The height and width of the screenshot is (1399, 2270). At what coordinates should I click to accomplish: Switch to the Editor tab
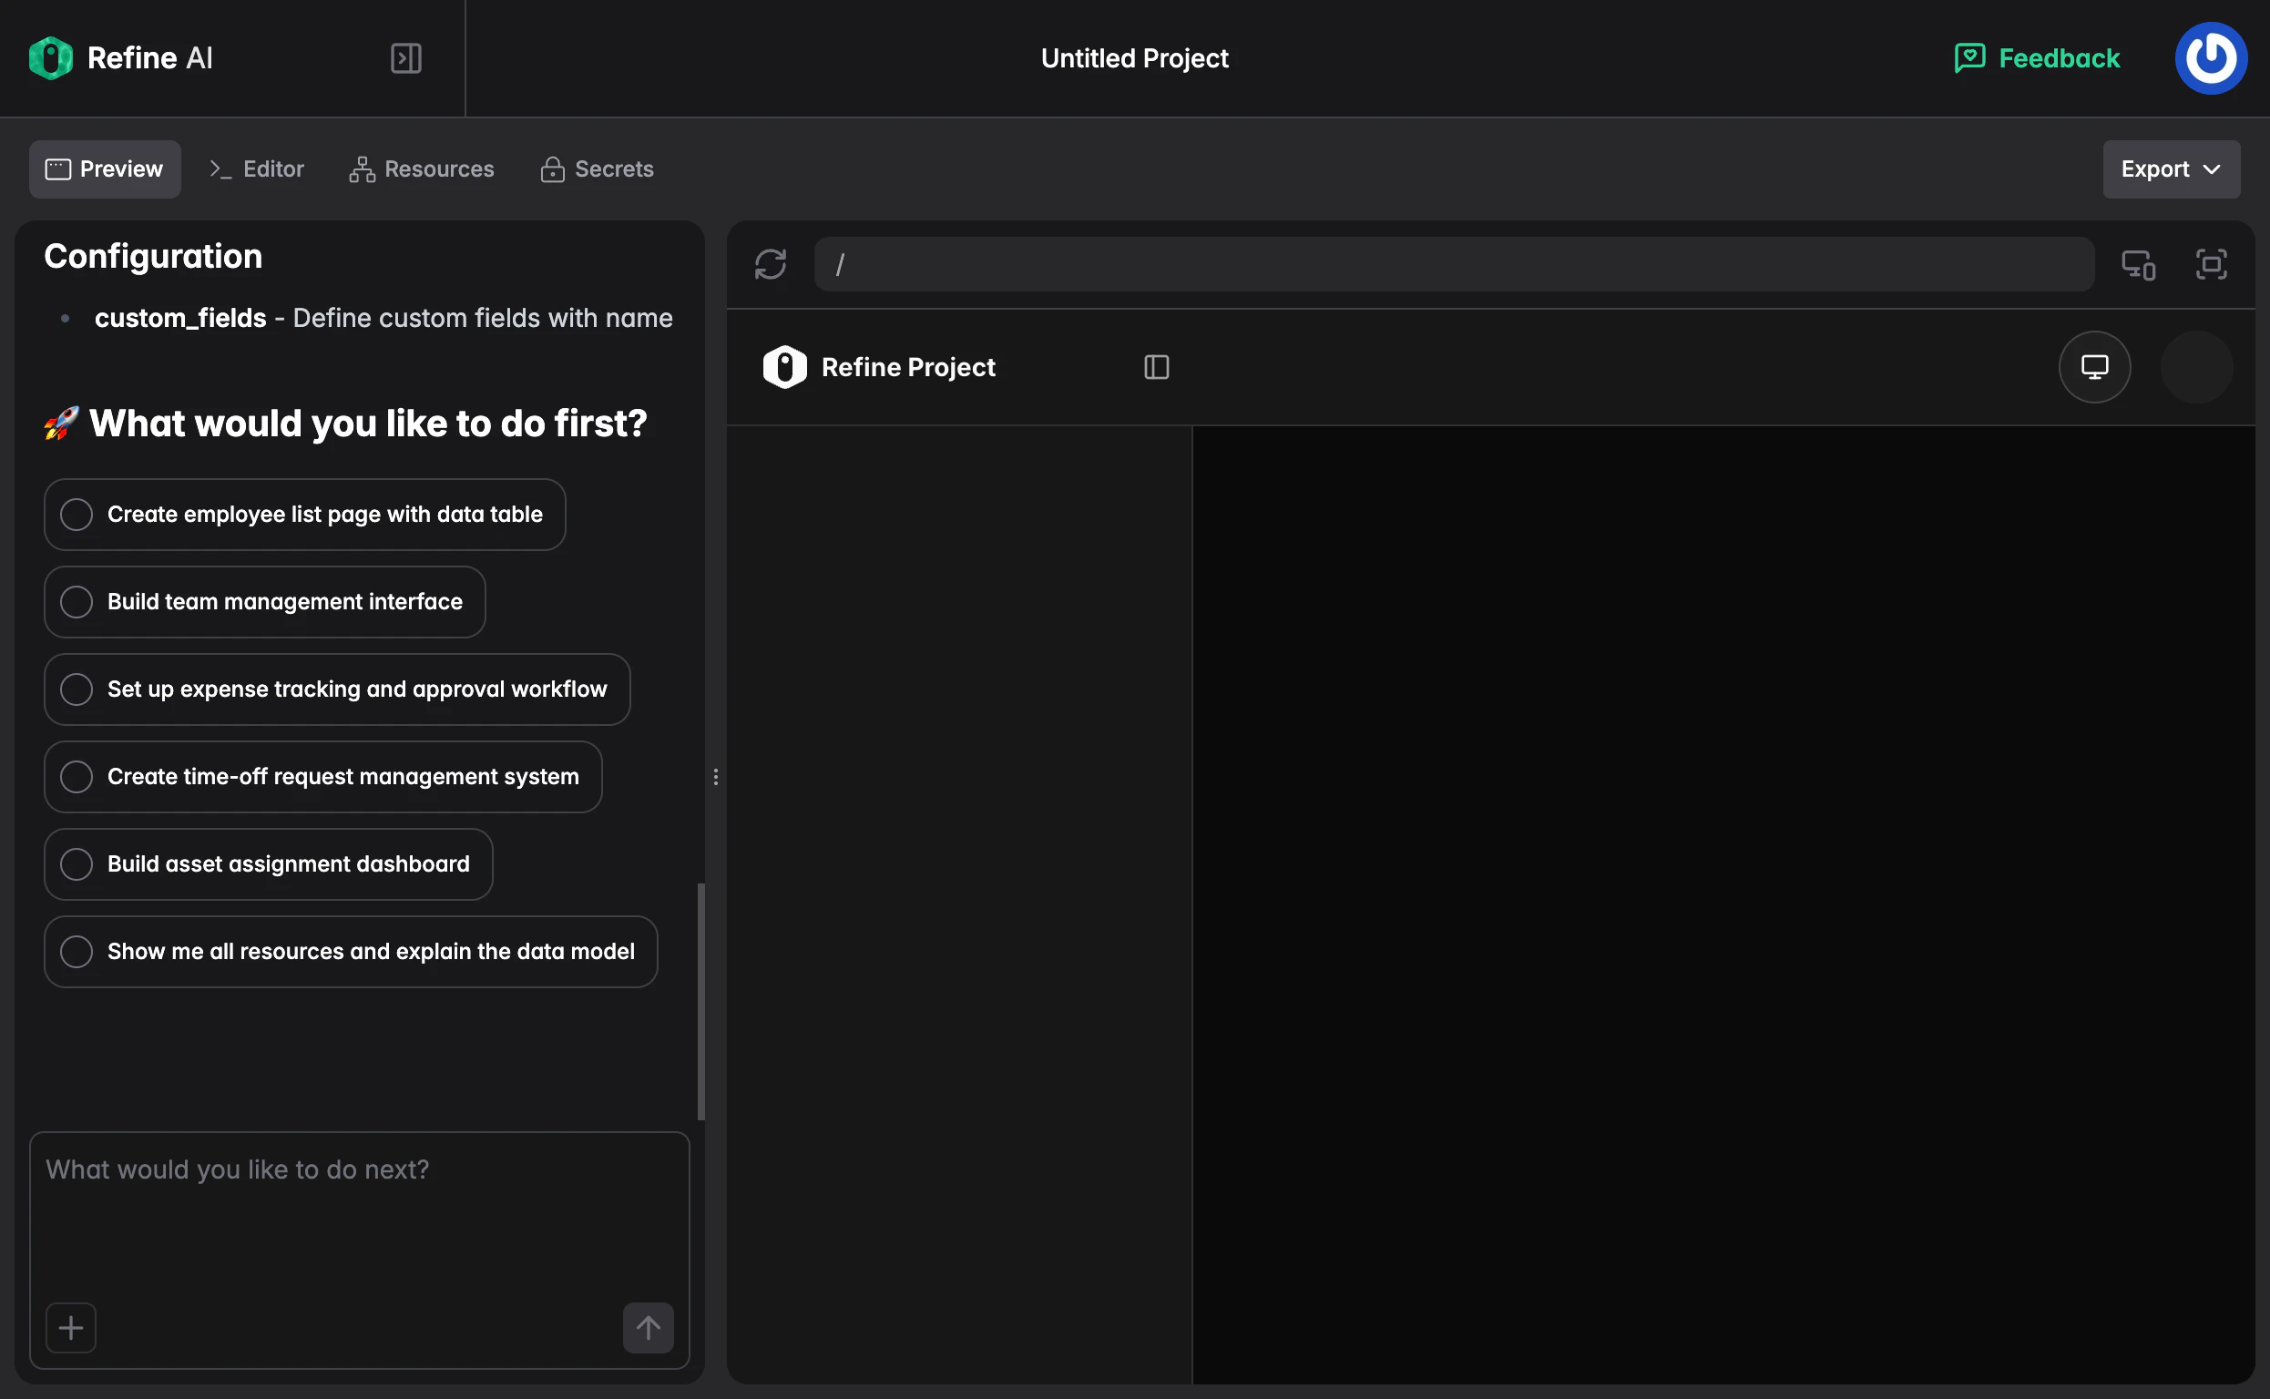pyautogui.click(x=255, y=168)
